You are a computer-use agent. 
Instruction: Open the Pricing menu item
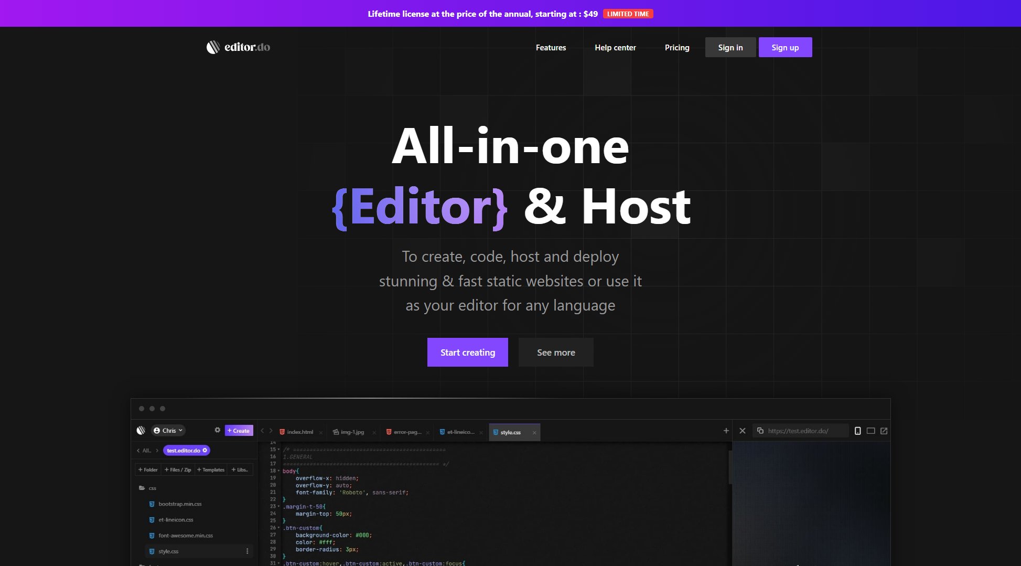(x=676, y=48)
